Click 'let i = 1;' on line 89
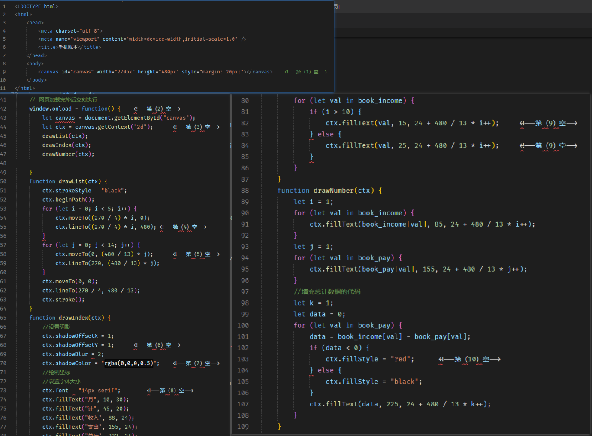 (x=313, y=202)
